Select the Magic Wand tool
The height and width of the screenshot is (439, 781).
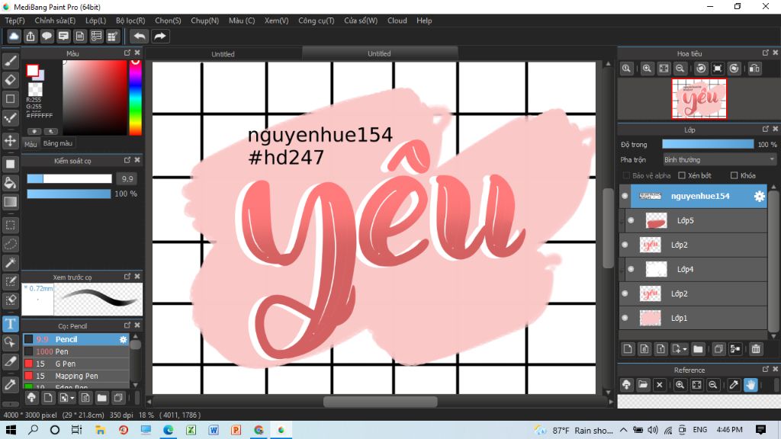point(11,262)
